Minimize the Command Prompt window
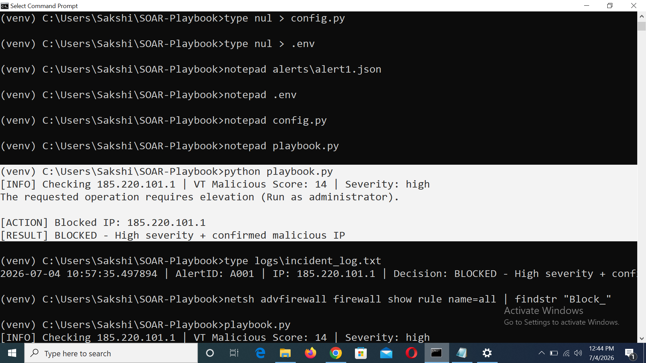The height and width of the screenshot is (363, 646). [587, 6]
